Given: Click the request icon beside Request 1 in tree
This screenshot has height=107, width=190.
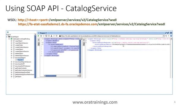Looking at the screenshot, I should pos(16,60).
